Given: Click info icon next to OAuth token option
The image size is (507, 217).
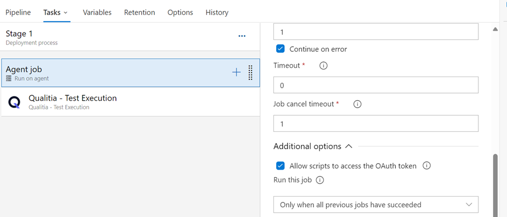Looking at the screenshot, I should click(x=427, y=166).
